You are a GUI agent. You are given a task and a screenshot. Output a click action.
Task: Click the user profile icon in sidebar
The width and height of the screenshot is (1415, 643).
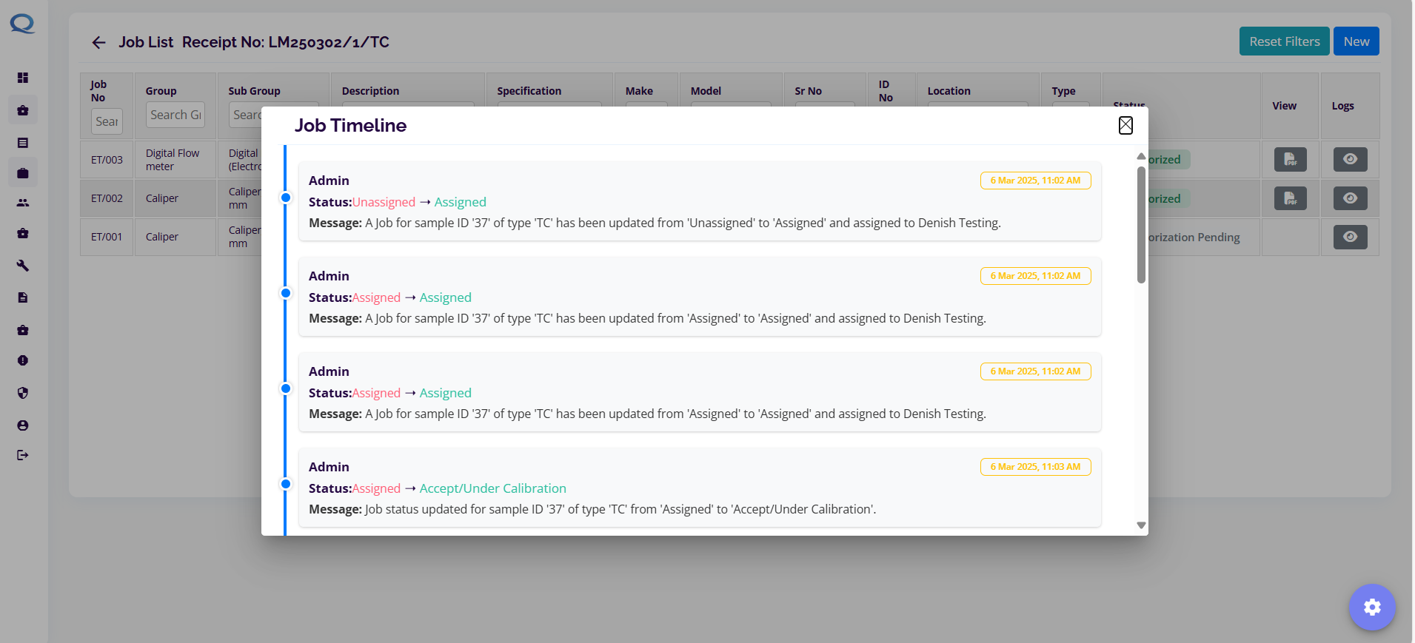pyautogui.click(x=23, y=425)
